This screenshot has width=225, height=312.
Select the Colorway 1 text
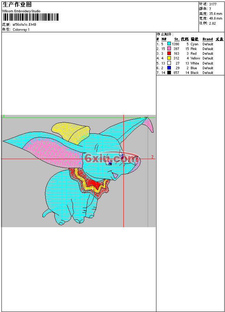pos(21,29)
